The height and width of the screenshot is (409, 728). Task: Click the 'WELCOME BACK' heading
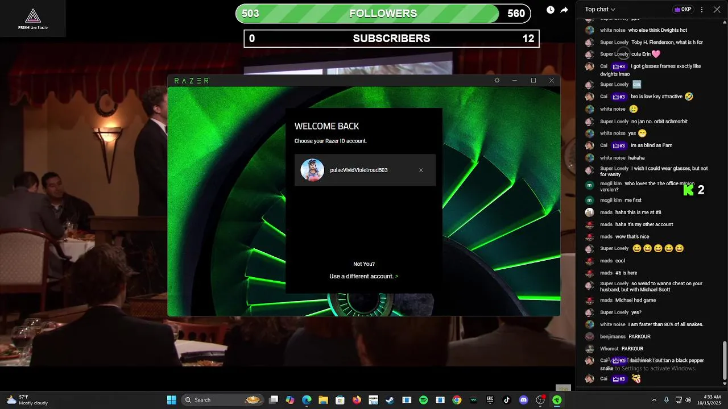[326, 126]
